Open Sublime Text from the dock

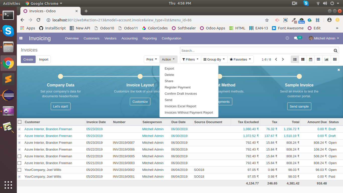[x=8, y=79]
